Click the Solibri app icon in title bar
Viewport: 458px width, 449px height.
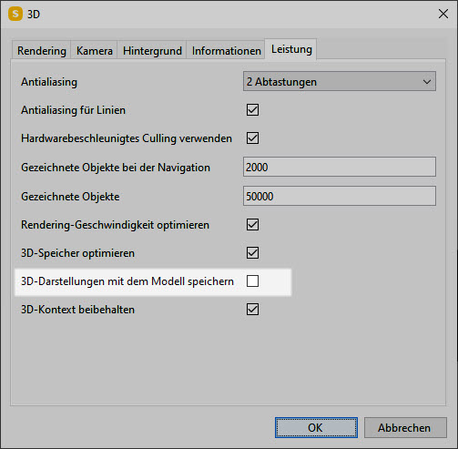tap(15, 14)
